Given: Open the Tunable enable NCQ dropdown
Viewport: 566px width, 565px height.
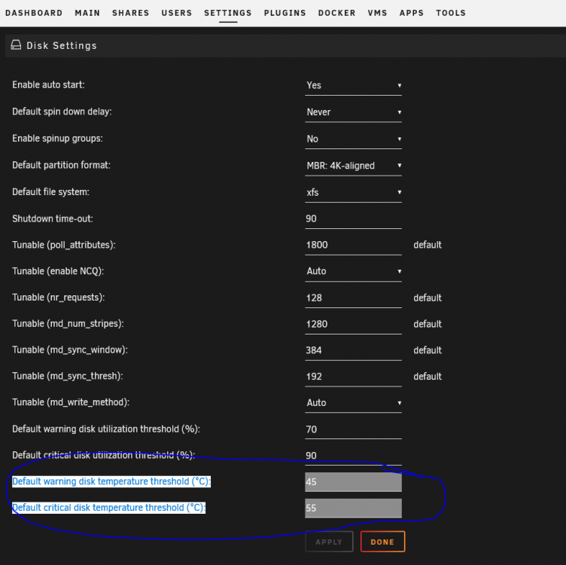Looking at the screenshot, I should click(x=353, y=271).
